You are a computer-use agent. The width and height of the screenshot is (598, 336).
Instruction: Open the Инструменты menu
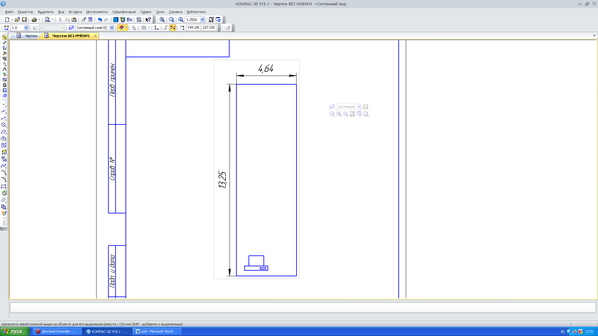point(97,12)
